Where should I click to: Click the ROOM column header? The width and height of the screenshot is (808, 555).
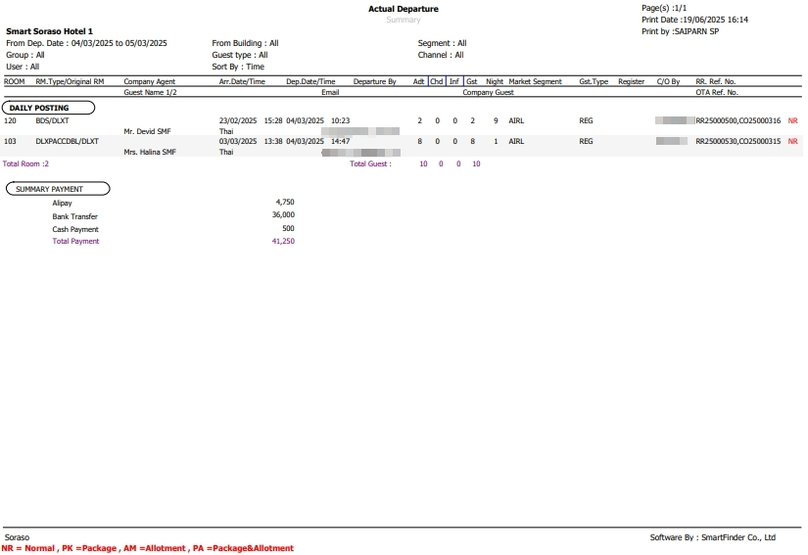15,82
